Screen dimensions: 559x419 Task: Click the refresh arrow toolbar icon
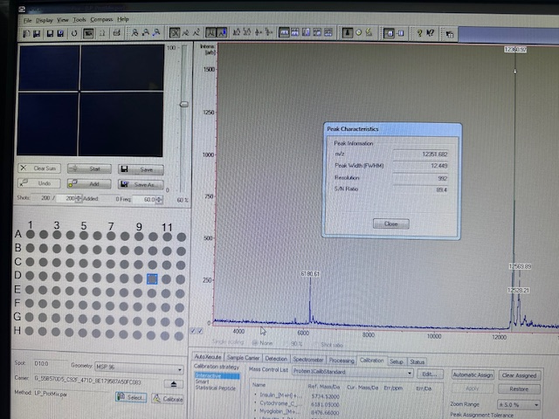[74, 33]
